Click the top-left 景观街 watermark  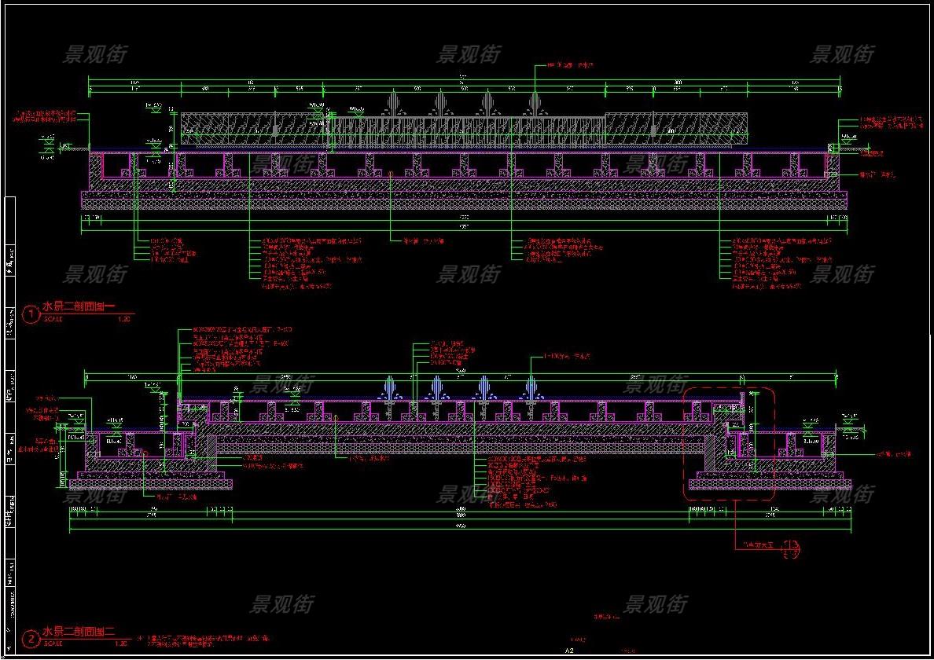(x=94, y=54)
